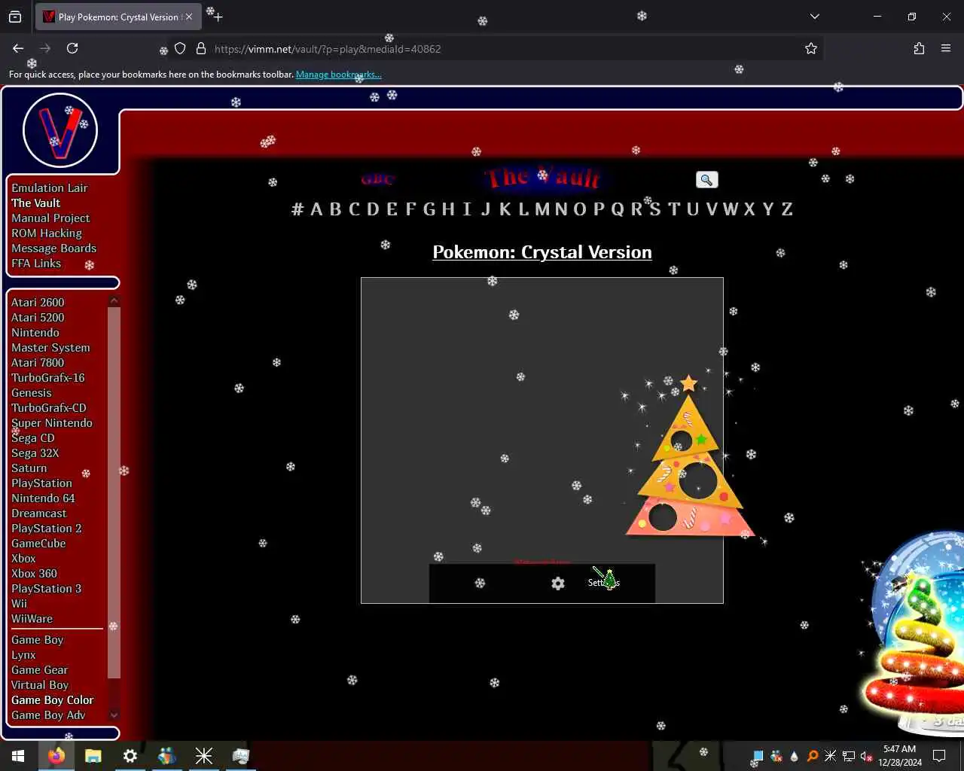This screenshot has width=964, height=771.
Task: Open the list all tabs dropdown
Action: point(815,17)
